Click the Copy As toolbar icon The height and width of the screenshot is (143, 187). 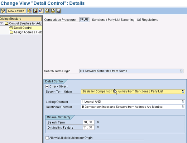click(30, 11)
